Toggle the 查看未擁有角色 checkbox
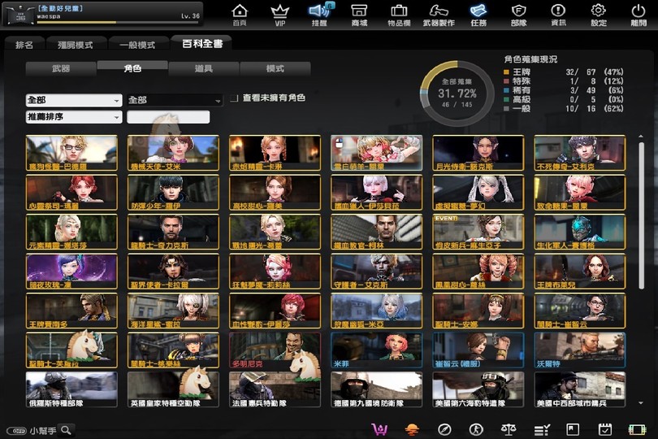 (235, 98)
